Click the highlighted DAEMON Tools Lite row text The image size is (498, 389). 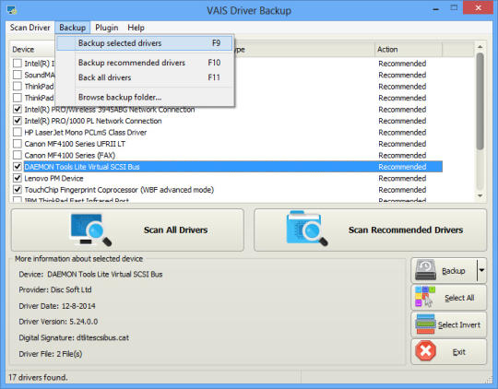pos(82,167)
